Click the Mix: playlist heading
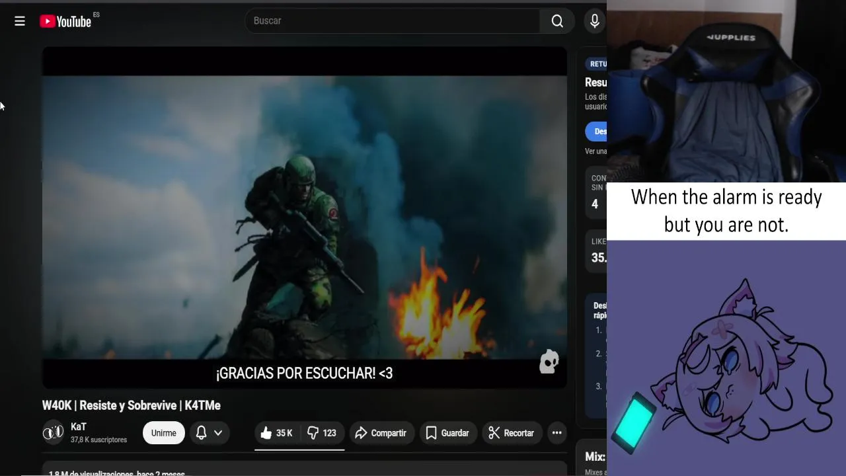 (595, 457)
